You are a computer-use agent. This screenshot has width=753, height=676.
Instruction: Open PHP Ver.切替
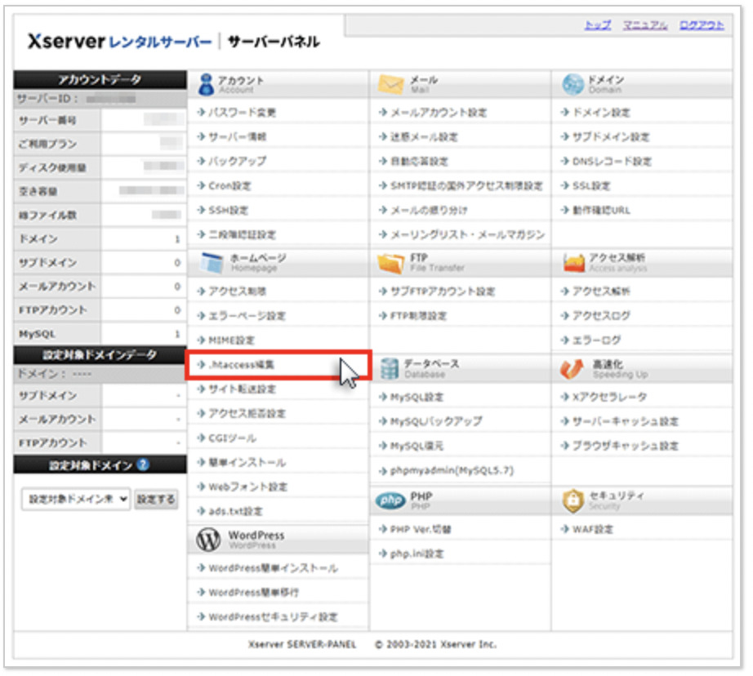(421, 530)
